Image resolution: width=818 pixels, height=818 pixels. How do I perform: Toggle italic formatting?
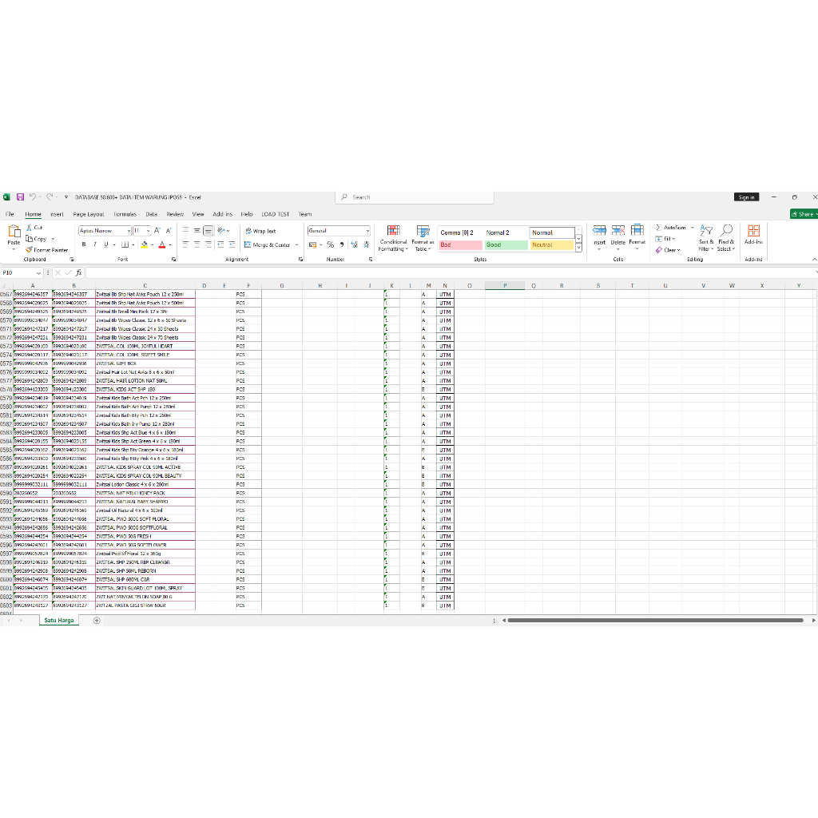pos(94,244)
